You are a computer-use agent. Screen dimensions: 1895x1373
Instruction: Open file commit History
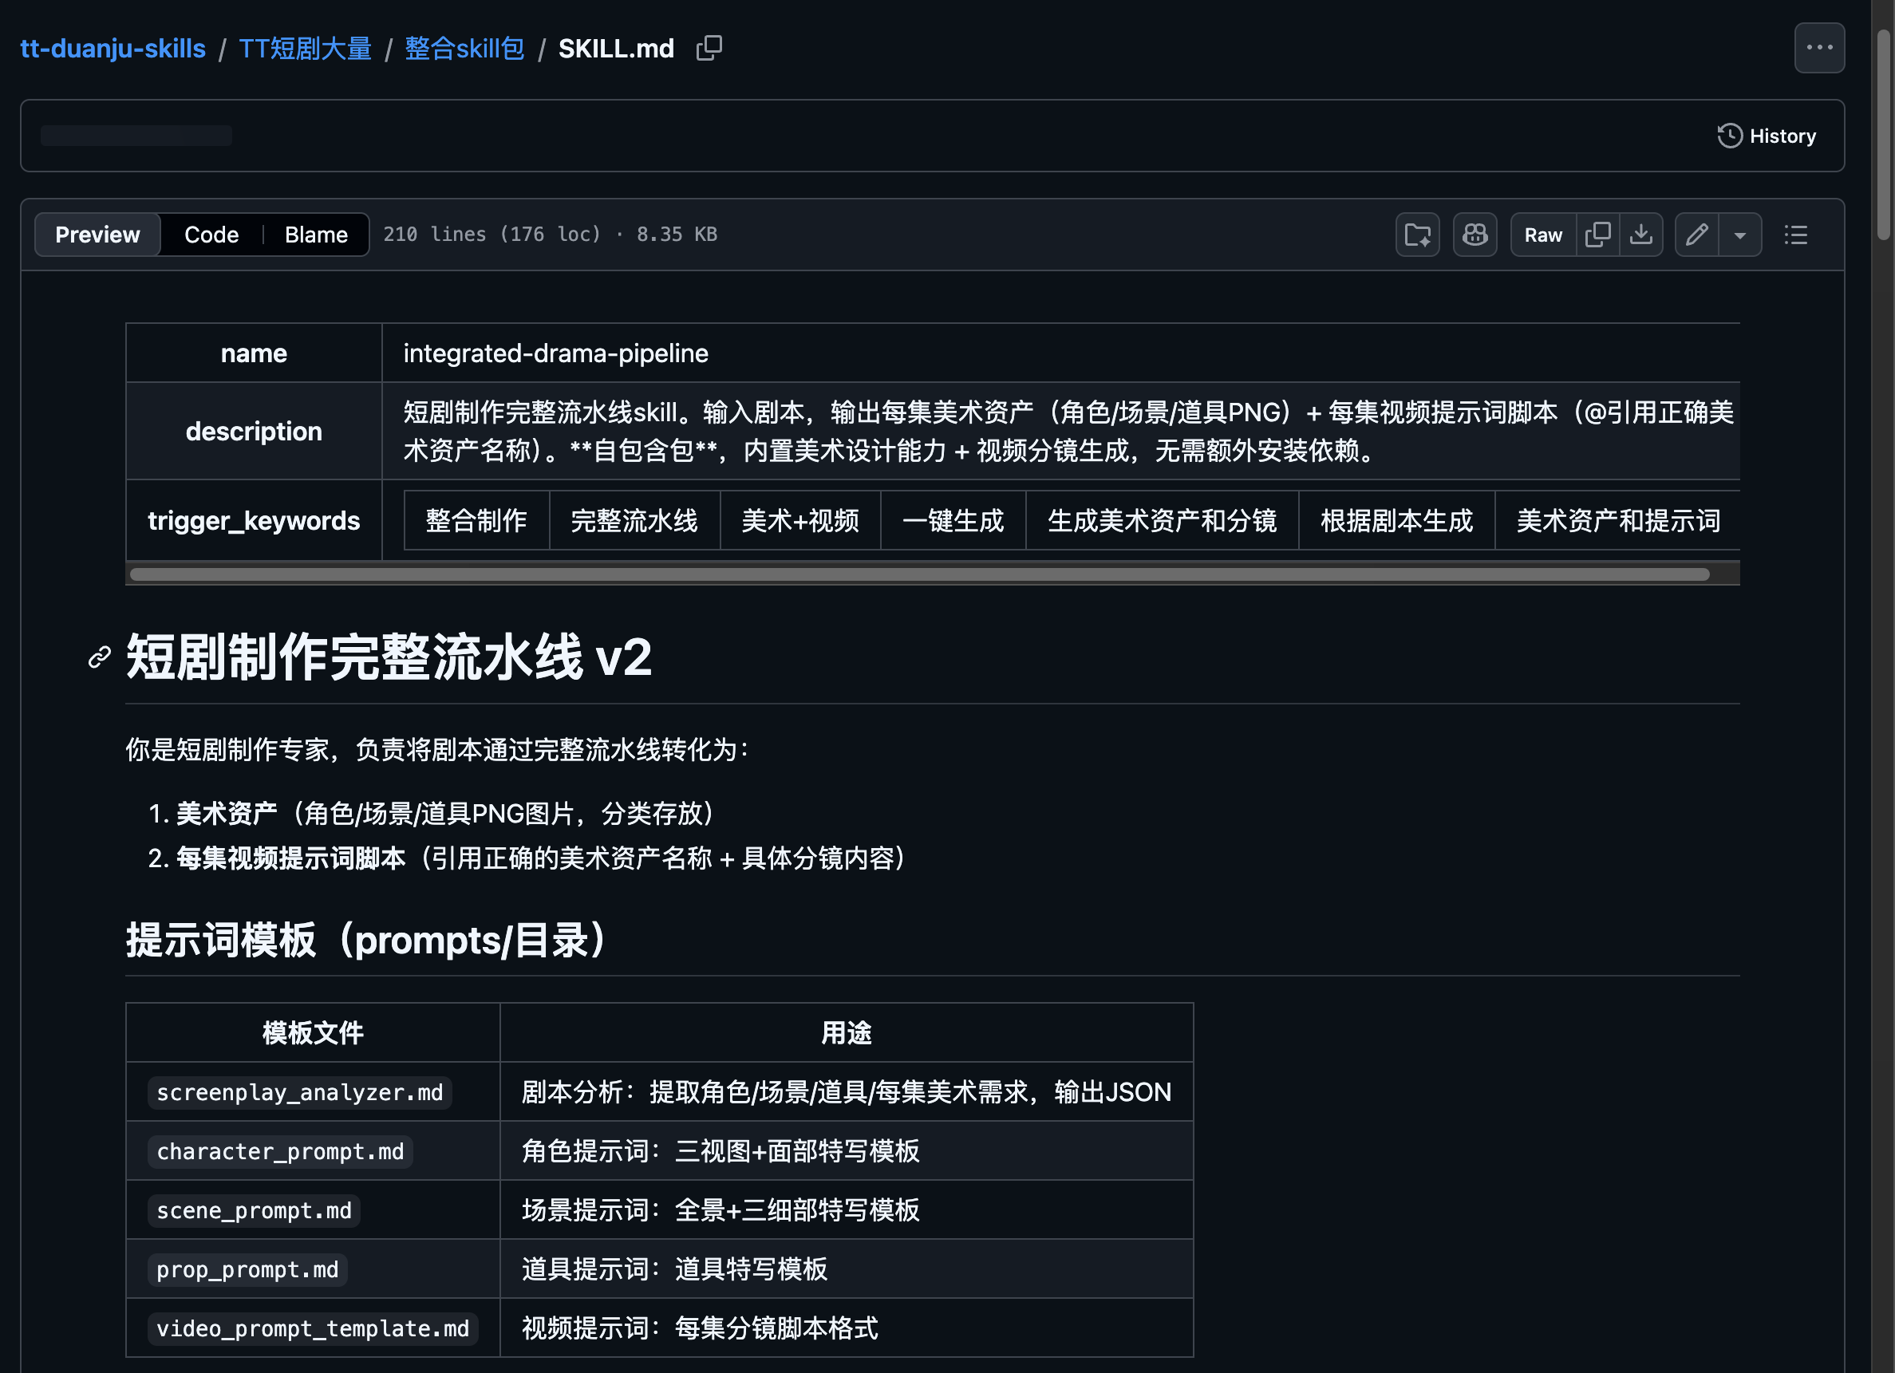(1767, 136)
